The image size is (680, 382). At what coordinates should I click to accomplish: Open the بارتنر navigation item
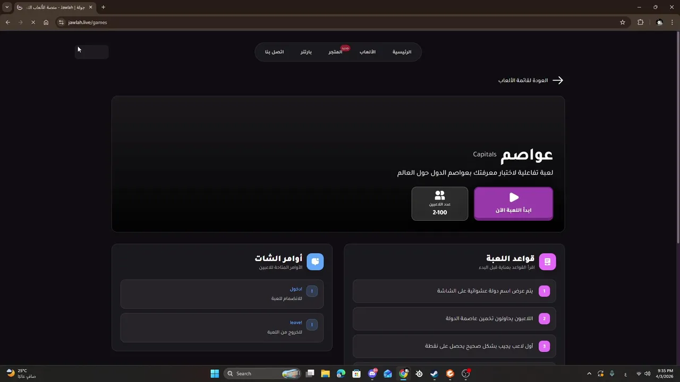pyautogui.click(x=306, y=52)
